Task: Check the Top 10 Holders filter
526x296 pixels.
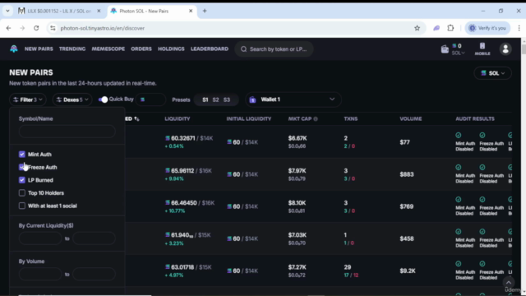Action: coord(22,193)
